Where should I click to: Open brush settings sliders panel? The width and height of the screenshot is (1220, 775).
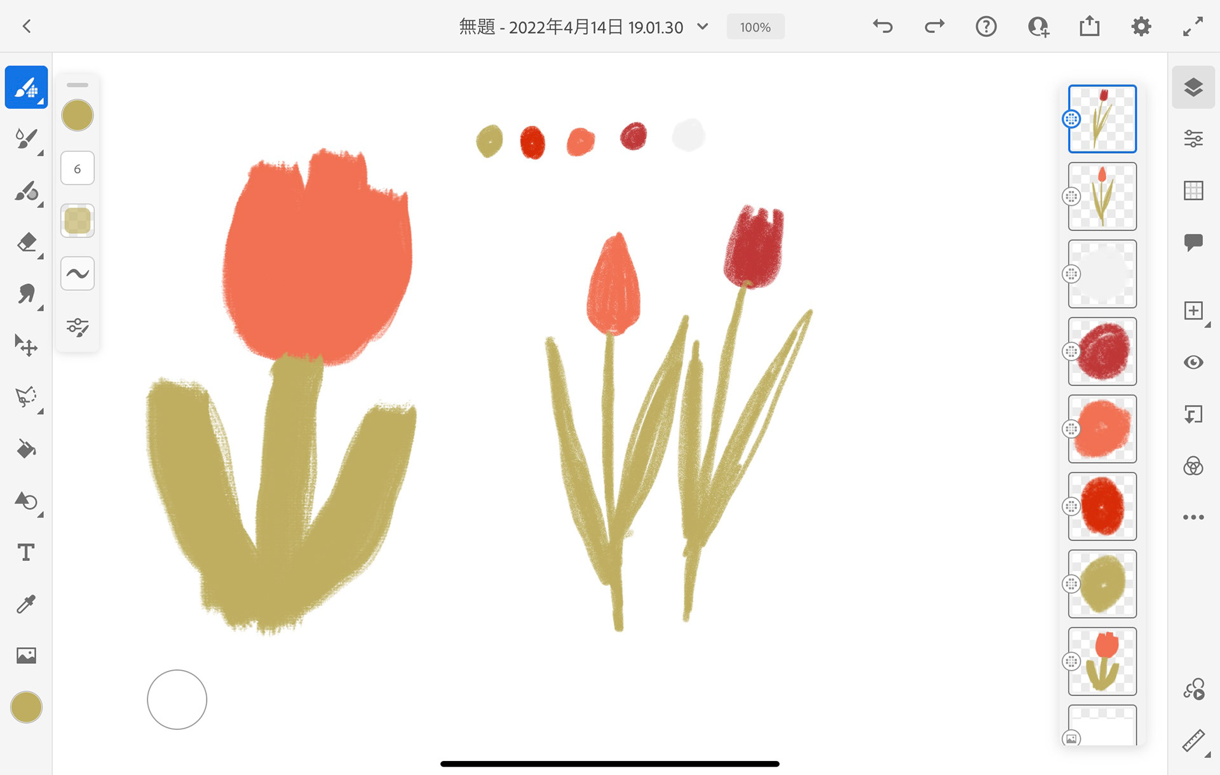point(78,327)
